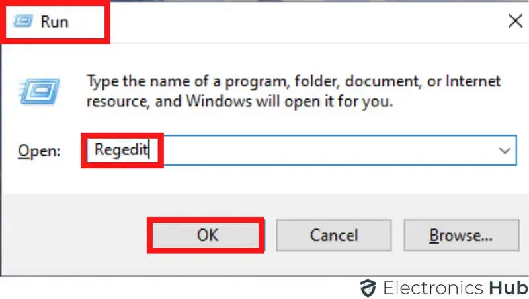Click the gray area left of OK button
529x299 pixels.
73,234
